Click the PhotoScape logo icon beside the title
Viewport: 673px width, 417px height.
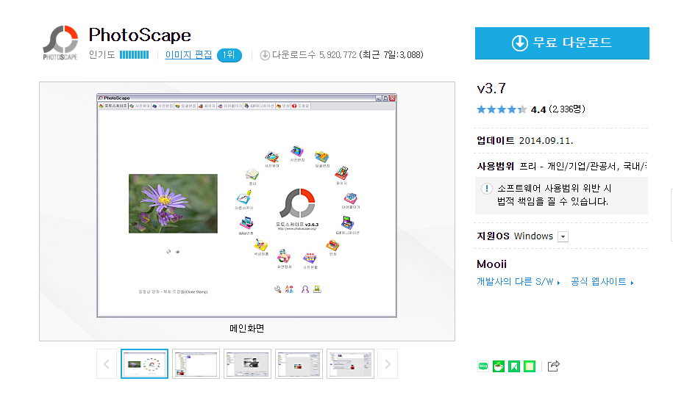click(60, 43)
